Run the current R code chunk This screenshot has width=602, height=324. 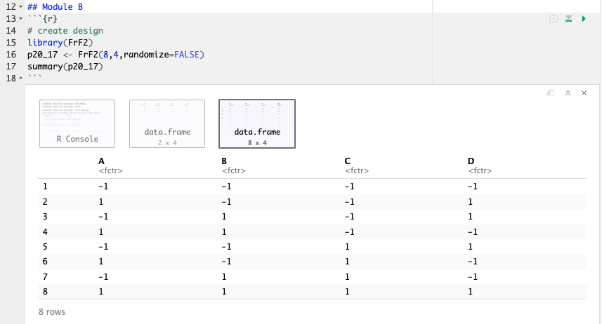[584, 19]
